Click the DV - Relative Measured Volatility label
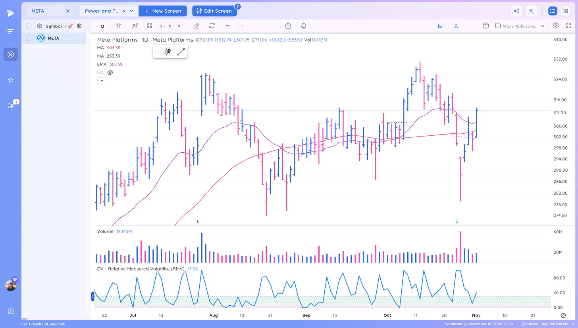Image resolution: width=578 pixels, height=328 pixels. pos(141,269)
